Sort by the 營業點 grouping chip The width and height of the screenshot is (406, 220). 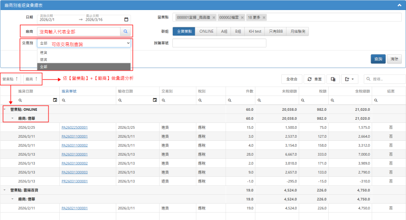(x=11, y=79)
